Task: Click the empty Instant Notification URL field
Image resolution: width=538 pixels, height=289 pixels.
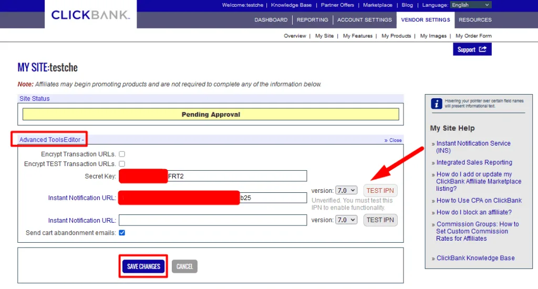Action: (x=213, y=220)
